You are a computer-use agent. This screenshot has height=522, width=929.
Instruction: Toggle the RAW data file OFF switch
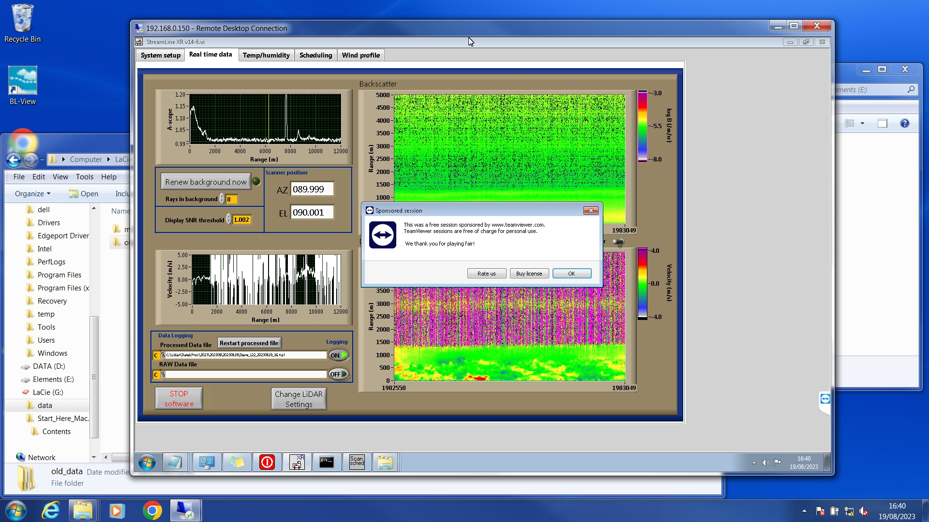click(339, 374)
